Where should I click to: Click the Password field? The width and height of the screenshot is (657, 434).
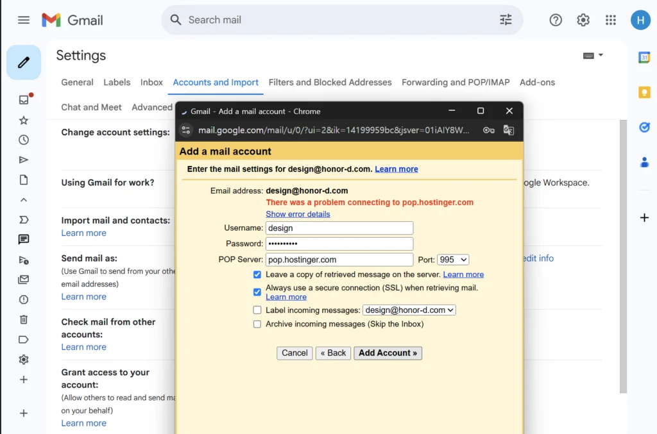tap(339, 244)
